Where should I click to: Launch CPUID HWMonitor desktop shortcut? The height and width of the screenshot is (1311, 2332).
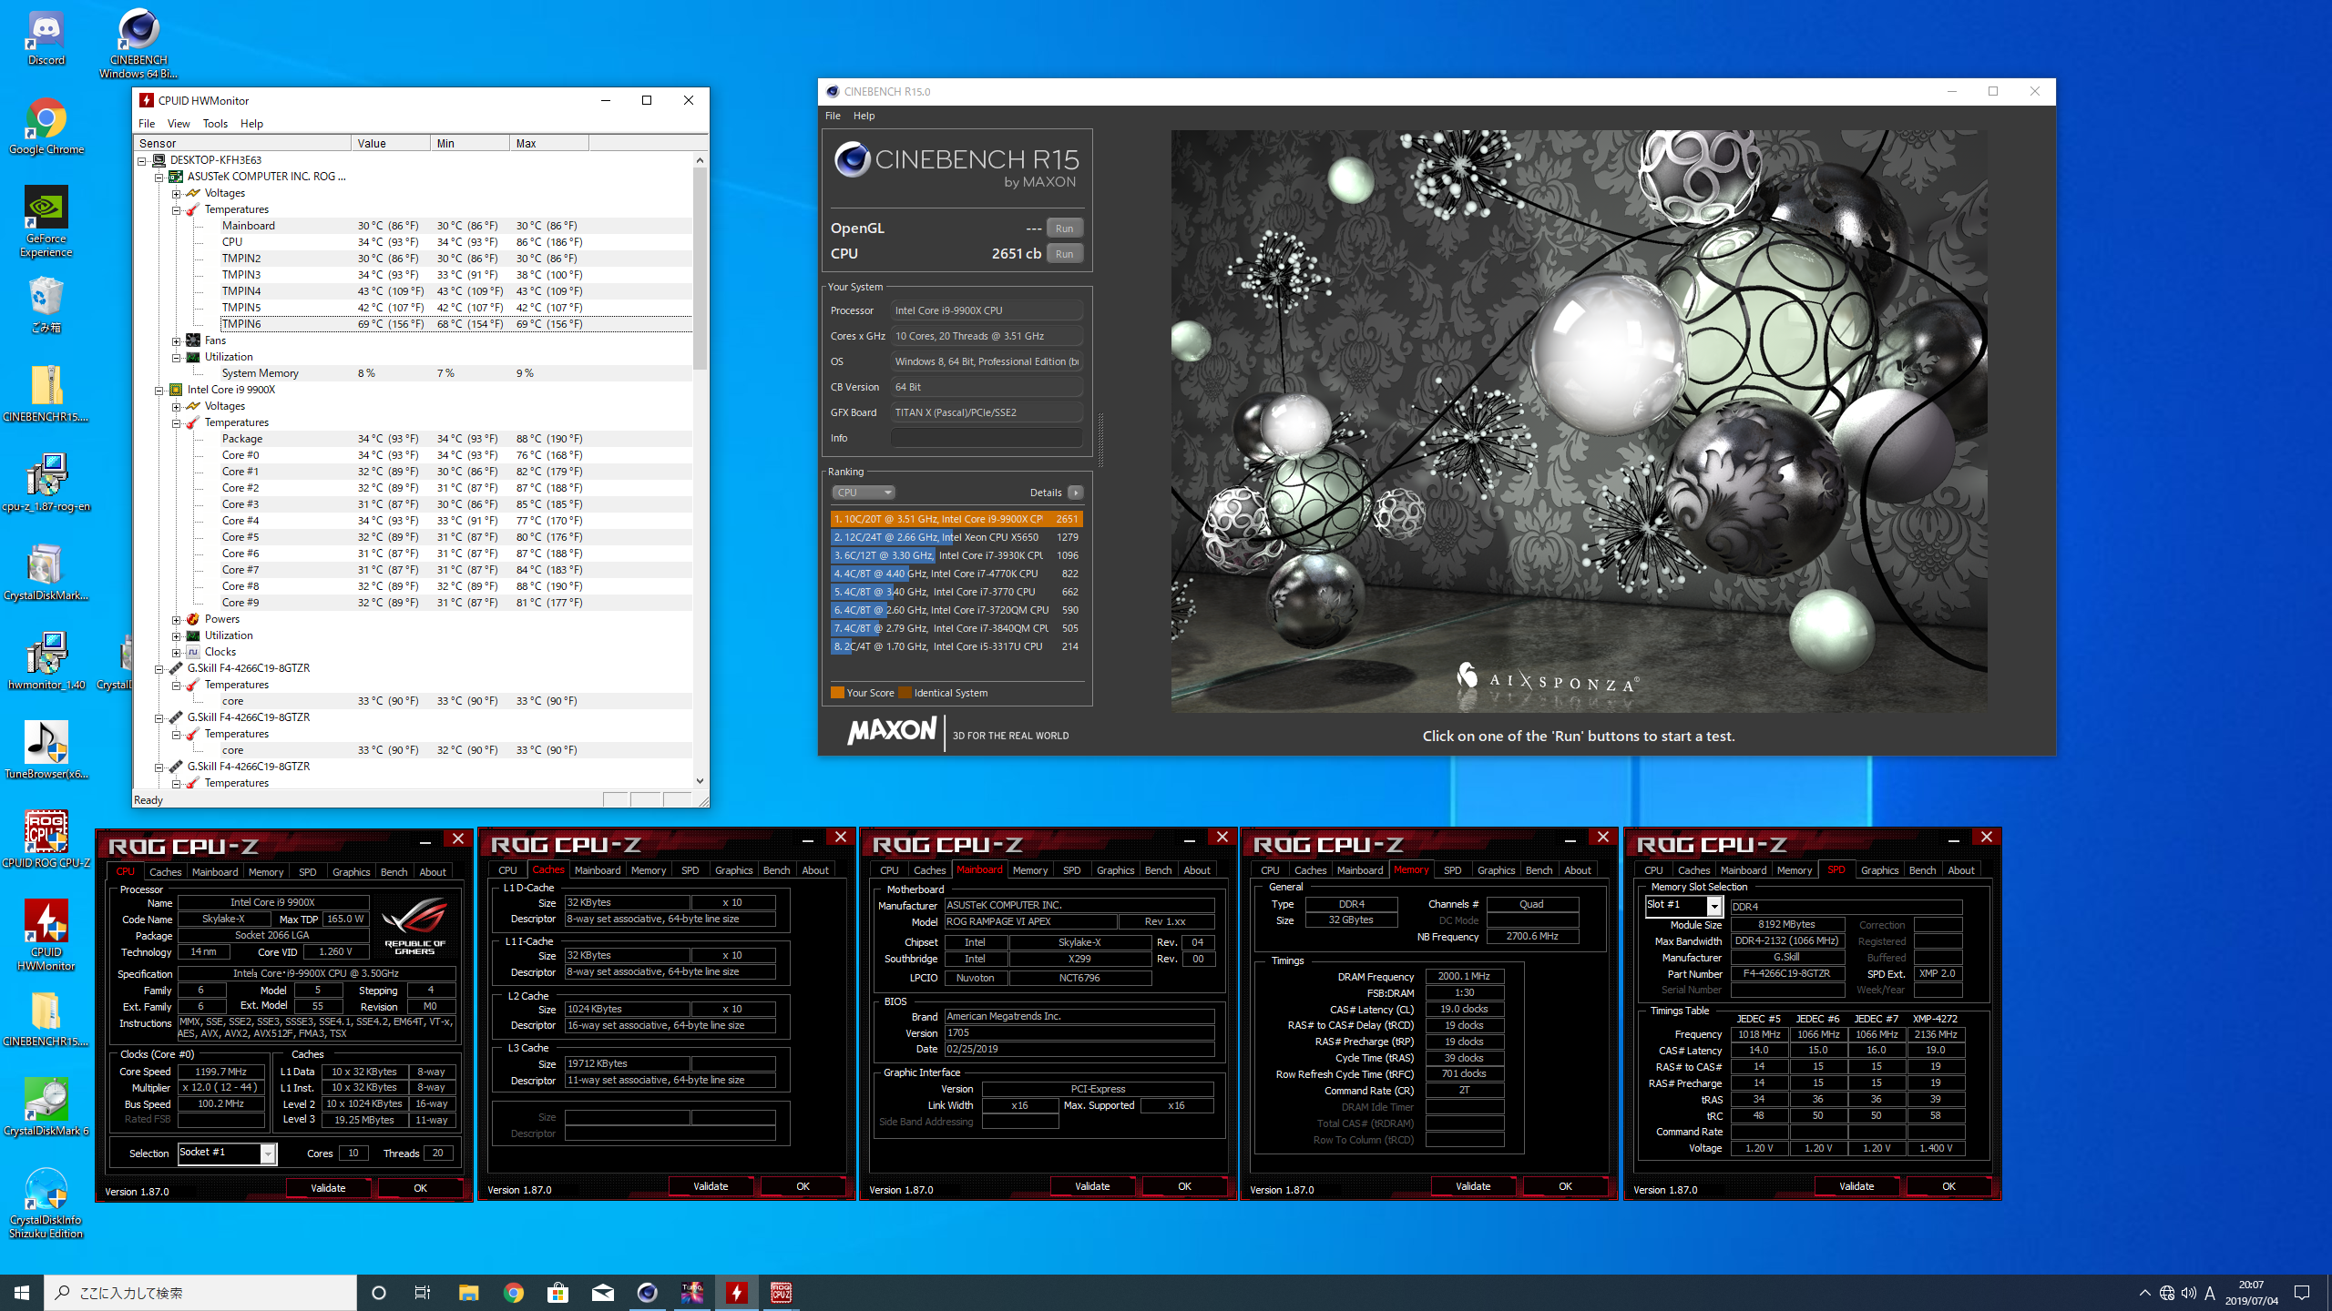pyautogui.click(x=46, y=934)
